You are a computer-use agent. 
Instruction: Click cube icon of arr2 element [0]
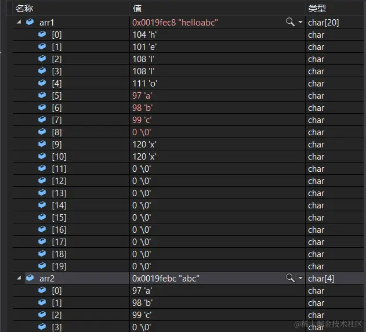coord(42,290)
